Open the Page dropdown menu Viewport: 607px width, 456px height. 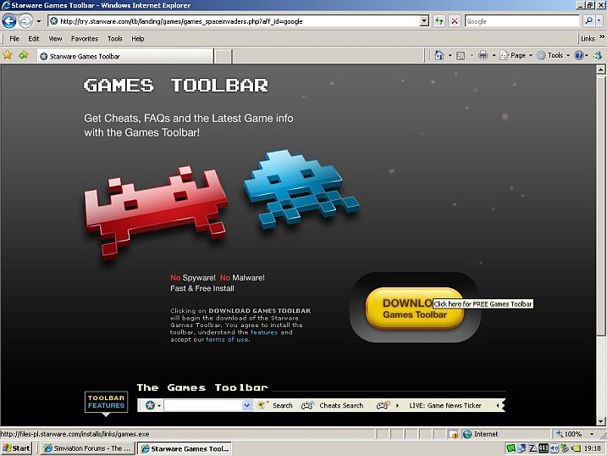point(516,55)
